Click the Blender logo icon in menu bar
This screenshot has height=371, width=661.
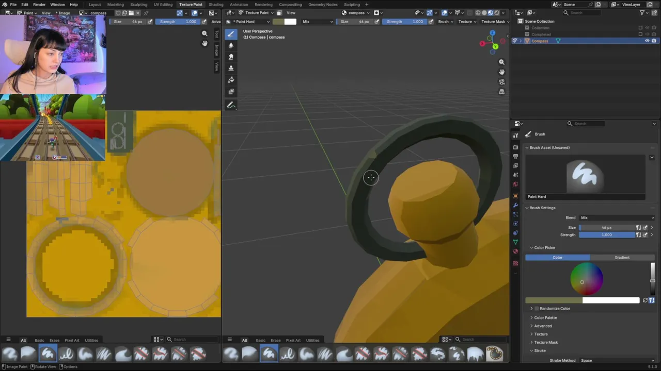tap(5, 5)
